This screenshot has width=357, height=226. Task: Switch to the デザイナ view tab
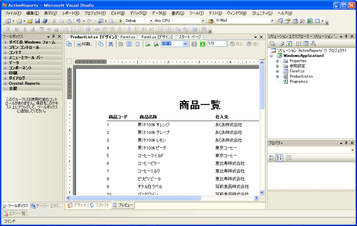[x=77, y=205]
